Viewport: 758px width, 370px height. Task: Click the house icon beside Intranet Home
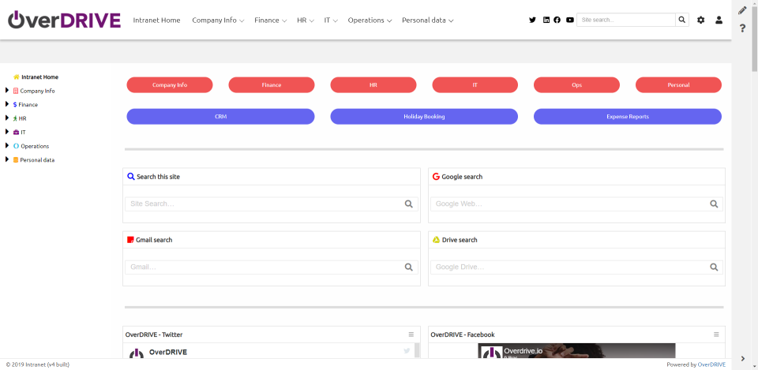pyautogui.click(x=17, y=77)
